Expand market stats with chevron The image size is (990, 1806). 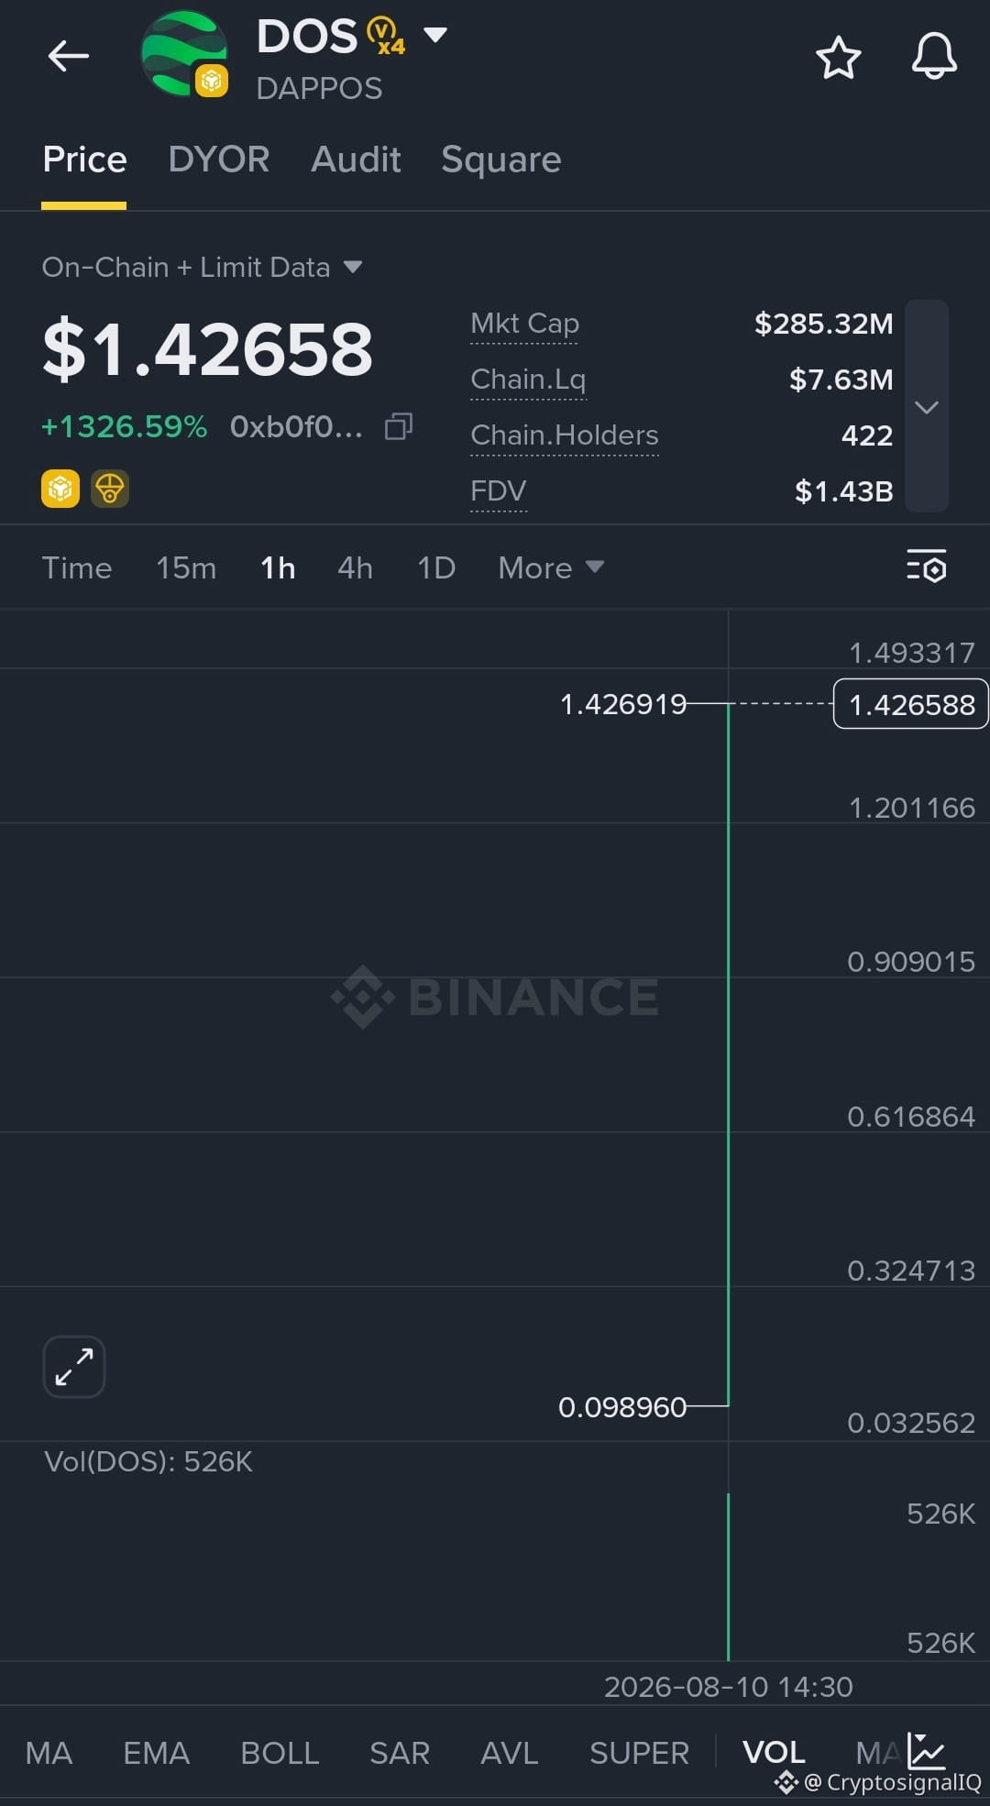pyautogui.click(x=926, y=406)
